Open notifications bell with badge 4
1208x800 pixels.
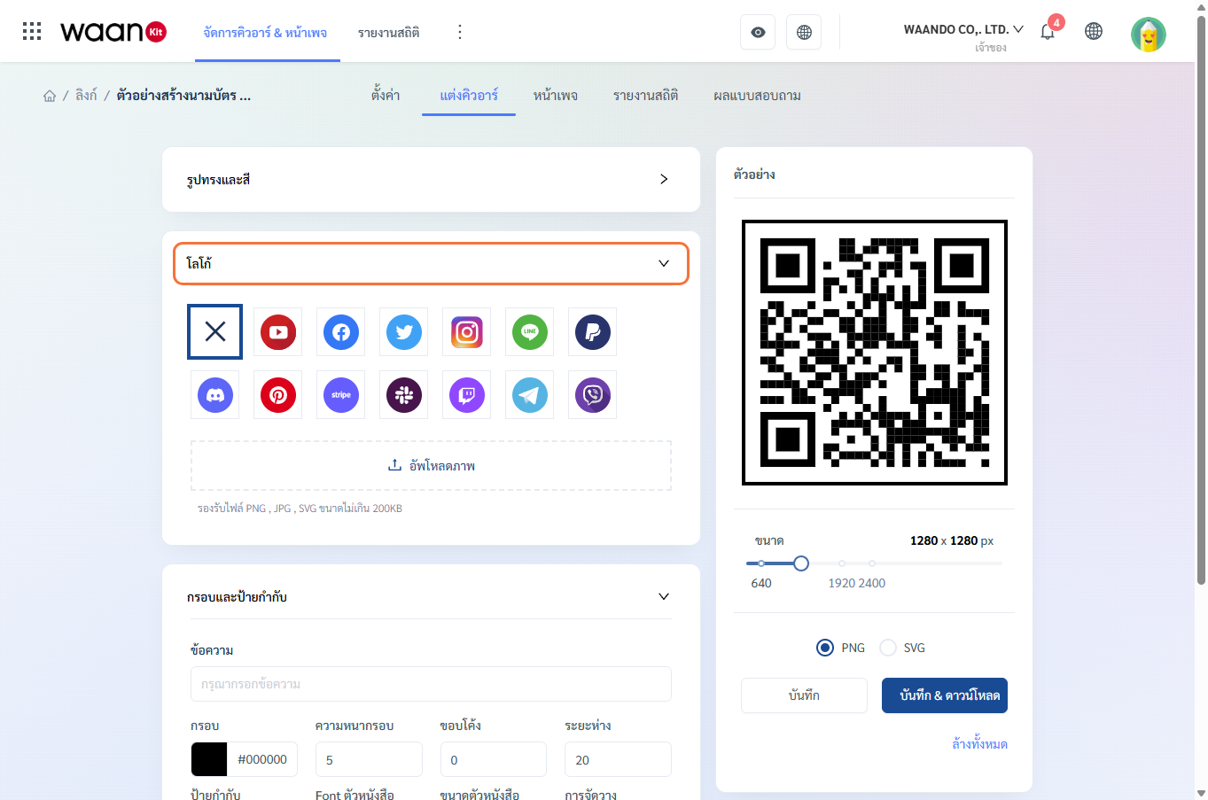click(1048, 30)
